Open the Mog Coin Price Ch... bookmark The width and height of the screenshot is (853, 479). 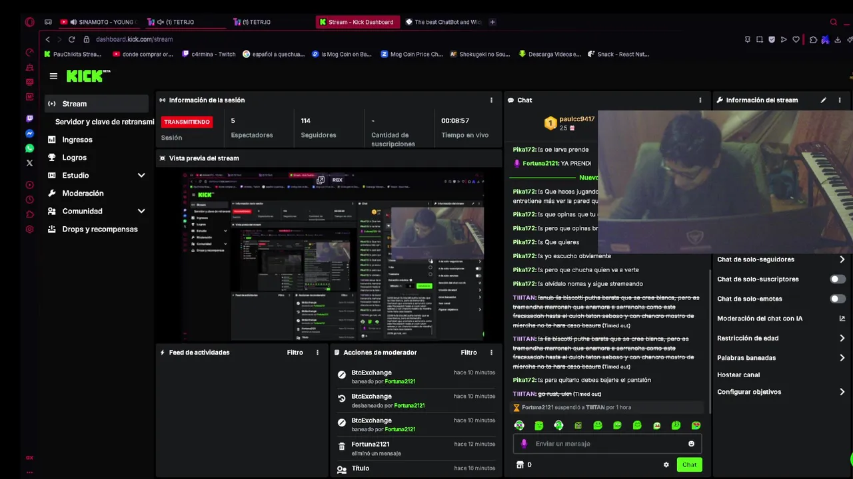[x=411, y=55]
